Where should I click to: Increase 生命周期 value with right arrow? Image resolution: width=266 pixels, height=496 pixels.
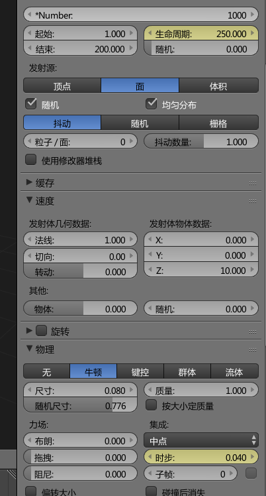[x=252, y=33]
